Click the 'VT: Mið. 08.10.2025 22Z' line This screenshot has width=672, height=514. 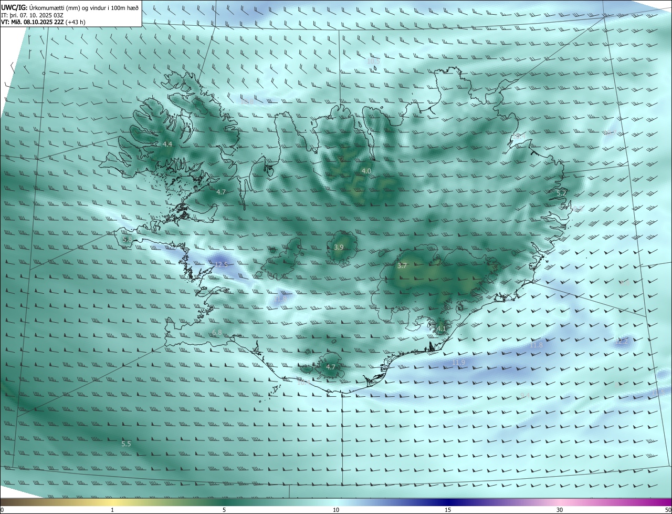click(33, 22)
